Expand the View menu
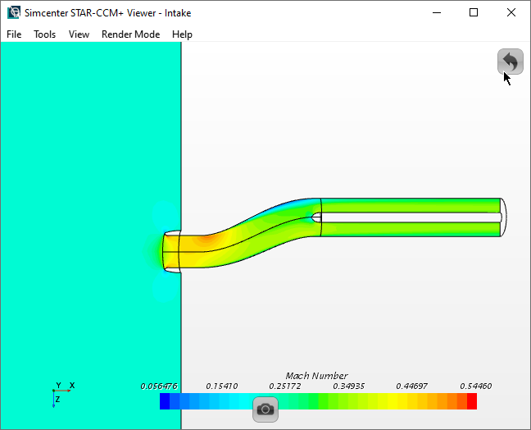The height and width of the screenshot is (430, 531). (79, 34)
